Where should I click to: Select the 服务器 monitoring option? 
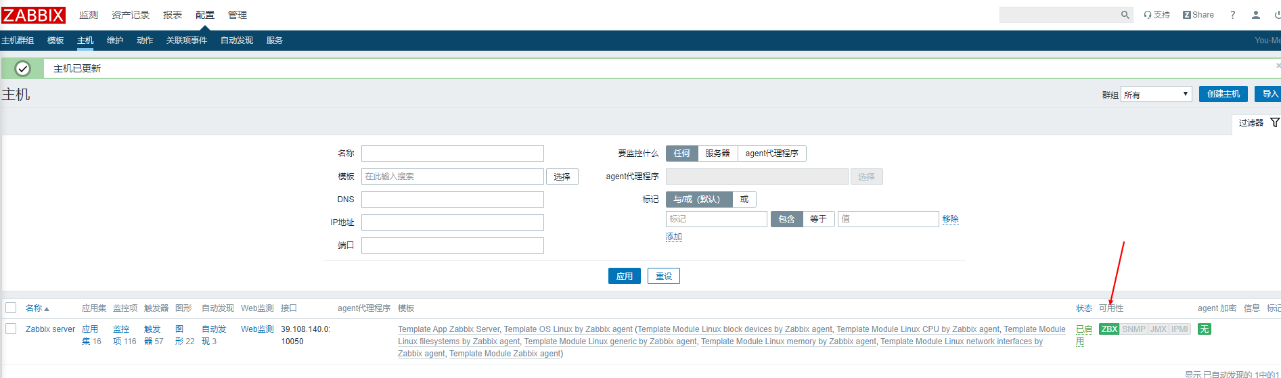coord(717,153)
